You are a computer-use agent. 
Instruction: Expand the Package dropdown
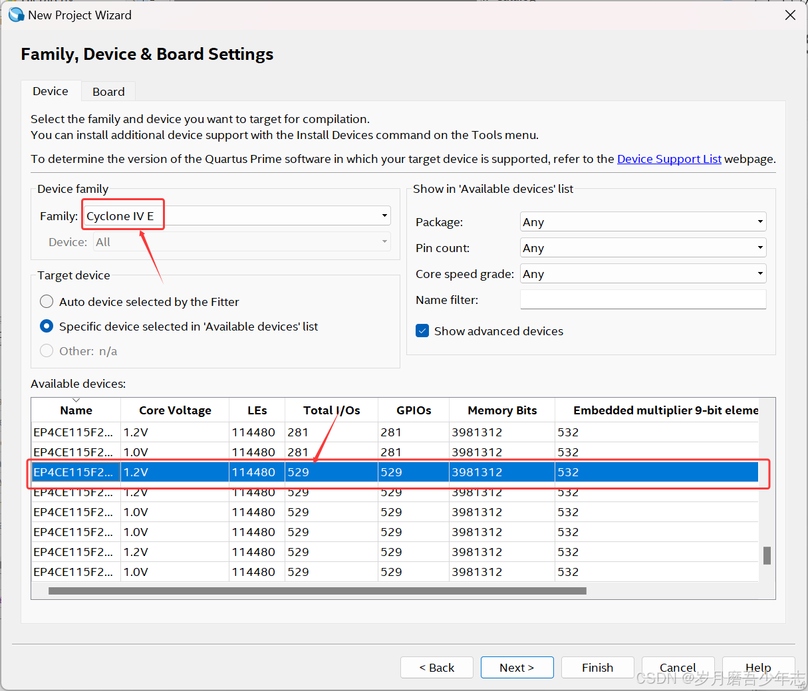[643, 222]
